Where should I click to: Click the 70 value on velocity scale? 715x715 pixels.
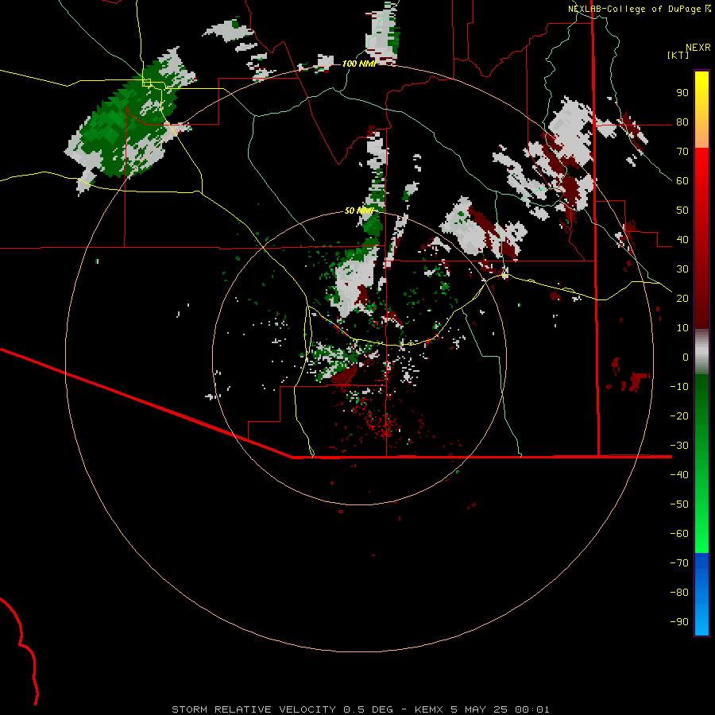click(682, 152)
